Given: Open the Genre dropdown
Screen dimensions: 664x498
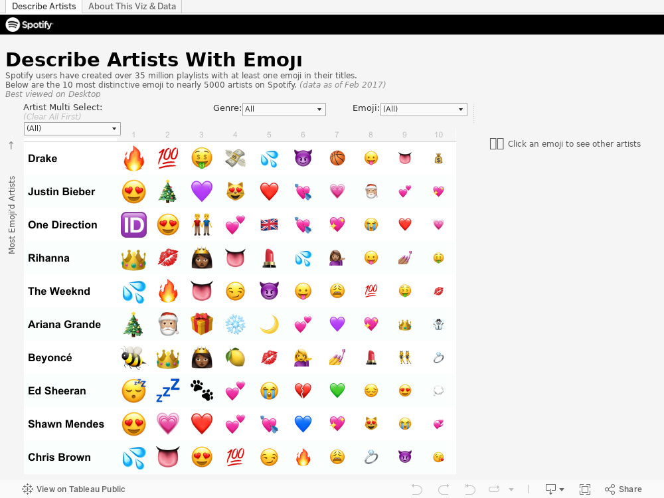Looking at the screenshot, I should pyautogui.click(x=284, y=110).
